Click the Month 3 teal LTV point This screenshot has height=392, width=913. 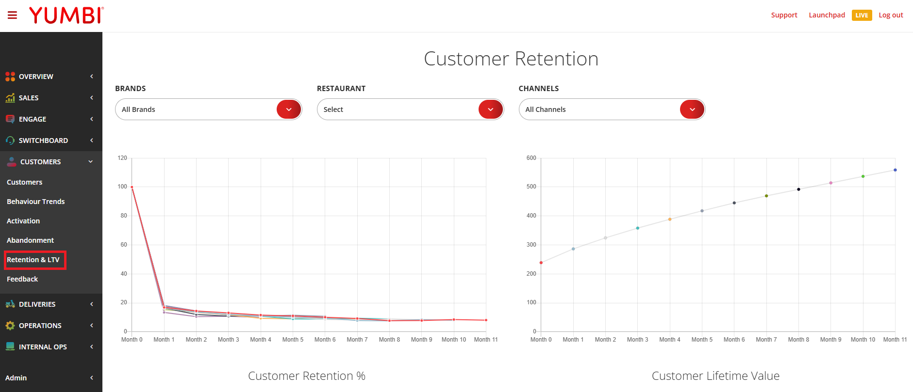pos(638,228)
